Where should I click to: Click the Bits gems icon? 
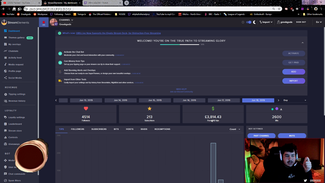(277, 109)
